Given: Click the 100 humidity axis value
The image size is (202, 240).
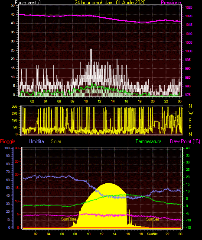Looking at the screenshot, I should [7, 148].
